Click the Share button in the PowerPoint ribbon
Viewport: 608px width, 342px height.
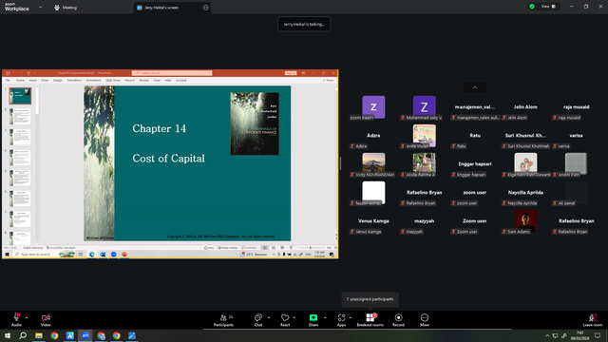[328, 80]
